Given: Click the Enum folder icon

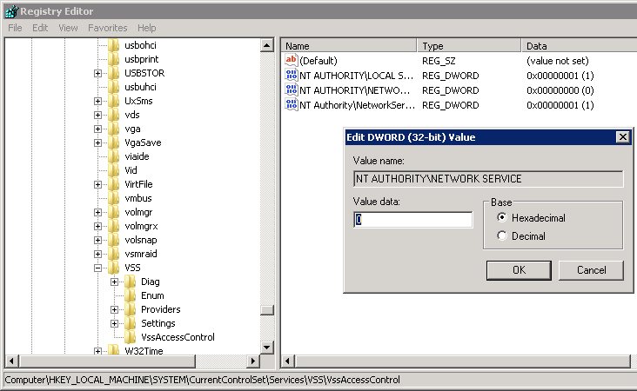Looking at the screenshot, I should point(130,295).
